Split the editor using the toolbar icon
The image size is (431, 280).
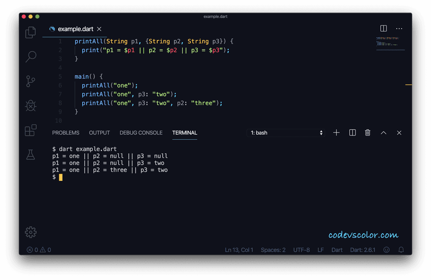(383, 28)
